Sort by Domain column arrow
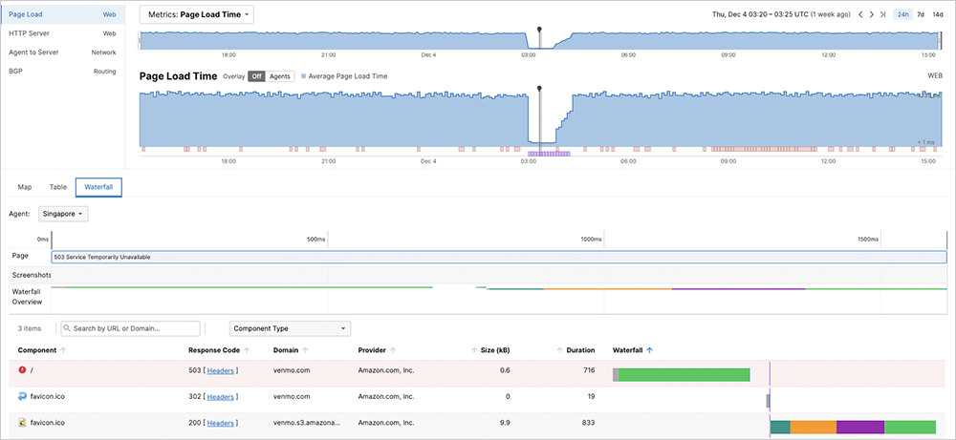956x440 pixels. tap(305, 350)
